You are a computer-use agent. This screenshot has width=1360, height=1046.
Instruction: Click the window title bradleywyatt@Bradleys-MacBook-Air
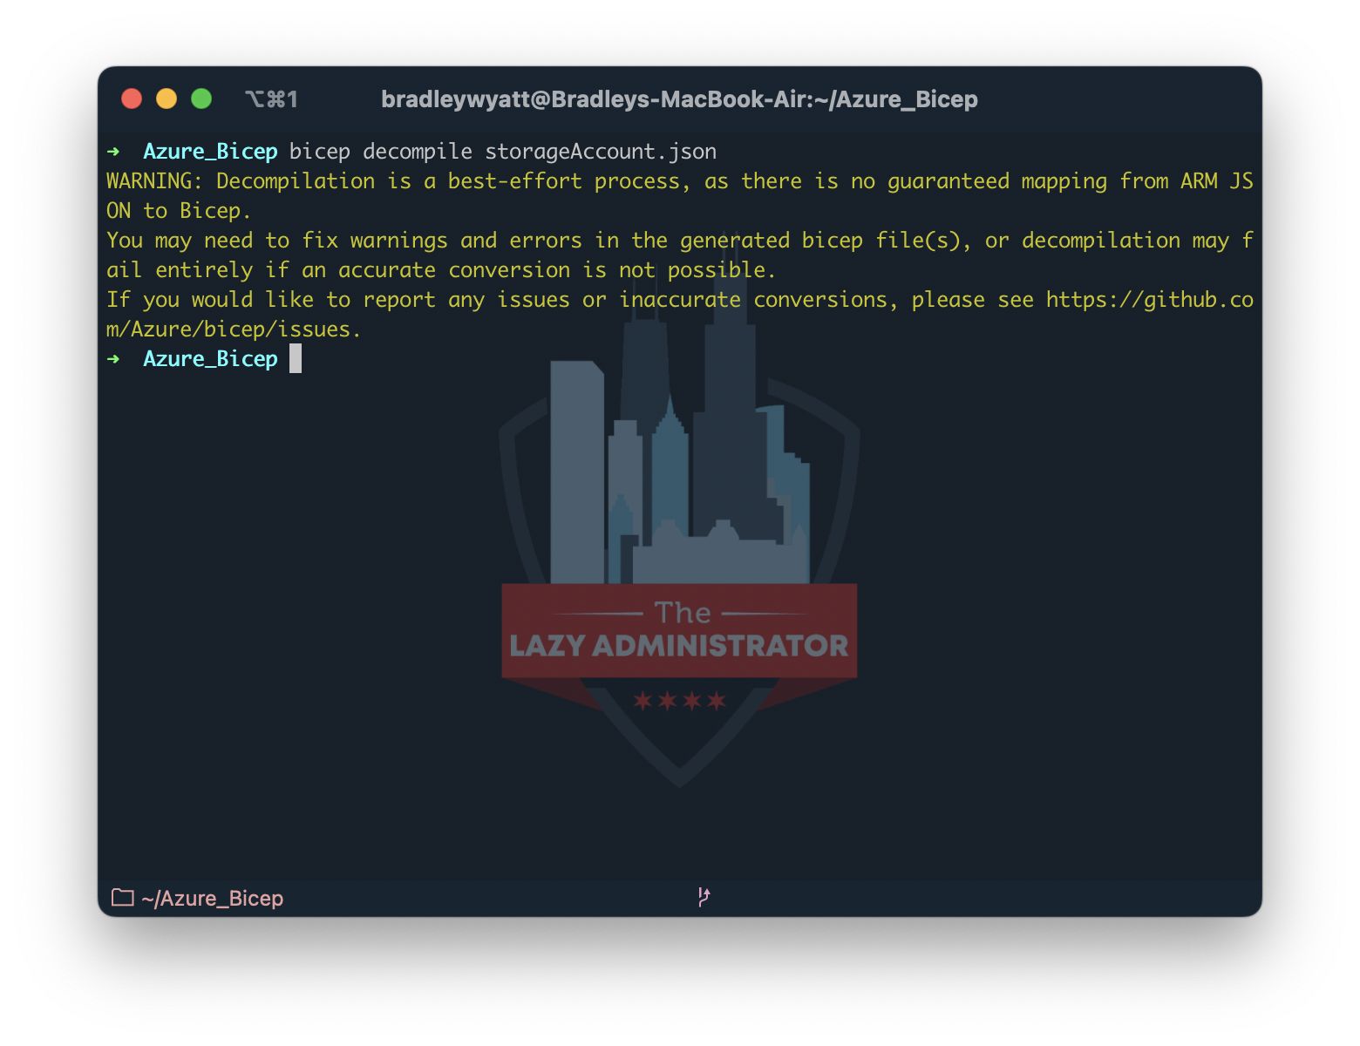point(679,99)
